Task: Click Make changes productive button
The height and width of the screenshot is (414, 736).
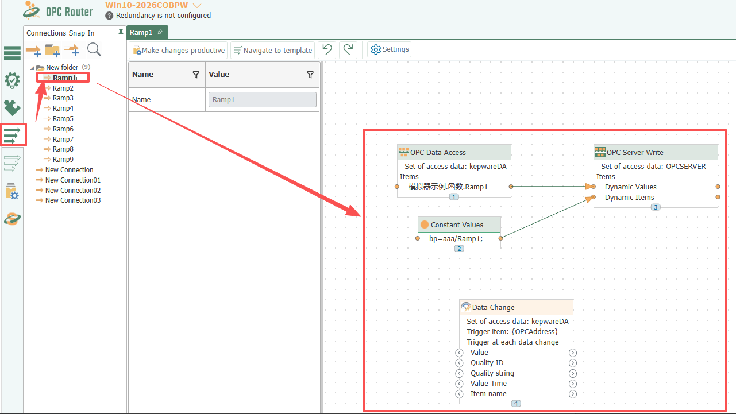Action: pyautogui.click(x=179, y=51)
